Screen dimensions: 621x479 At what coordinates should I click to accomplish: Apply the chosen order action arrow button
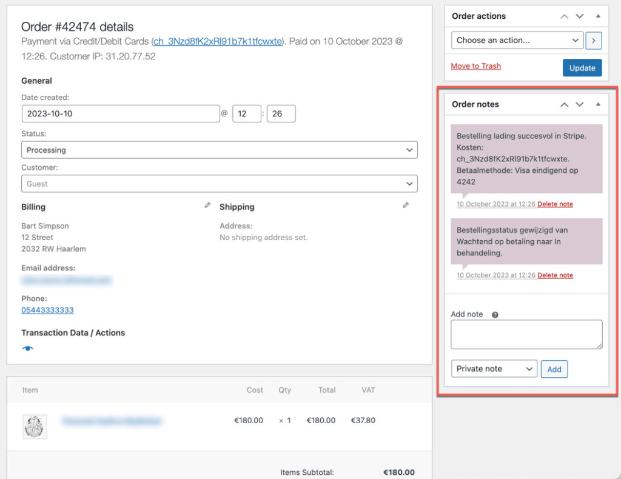click(x=594, y=41)
